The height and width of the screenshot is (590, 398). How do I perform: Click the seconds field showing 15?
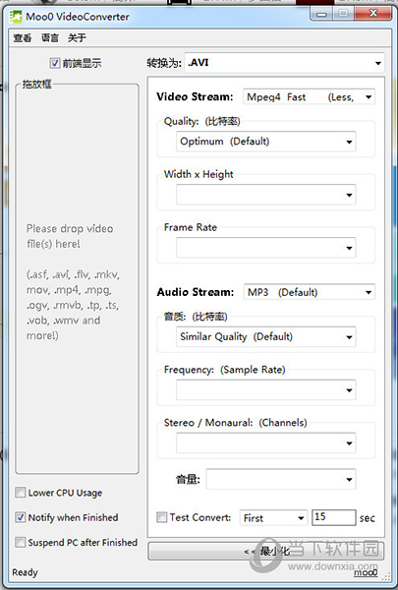pyautogui.click(x=334, y=518)
